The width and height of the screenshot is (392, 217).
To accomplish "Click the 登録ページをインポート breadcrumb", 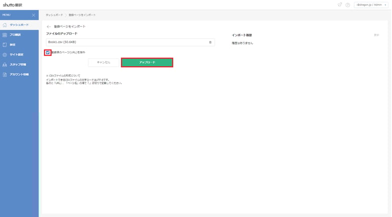I will click(x=82, y=15).
